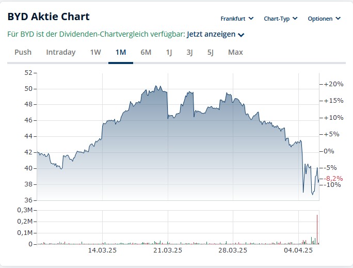Click the red -8,2% change label
The image size is (353, 268).
pyautogui.click(x=334, y=179)
